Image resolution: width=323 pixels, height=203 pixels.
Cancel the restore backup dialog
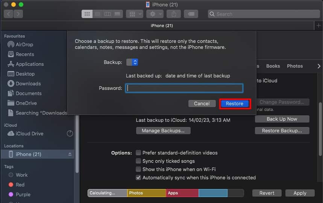coord(202,103)
